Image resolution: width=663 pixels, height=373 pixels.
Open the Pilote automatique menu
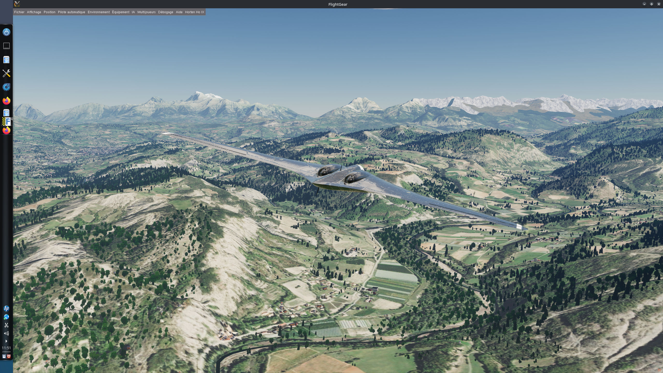71,12
